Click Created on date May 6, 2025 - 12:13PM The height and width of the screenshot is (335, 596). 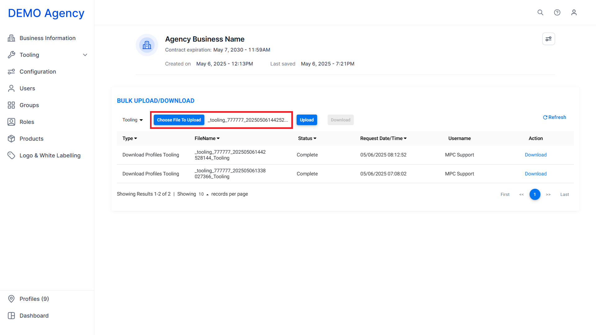click(x=225, y=64)
